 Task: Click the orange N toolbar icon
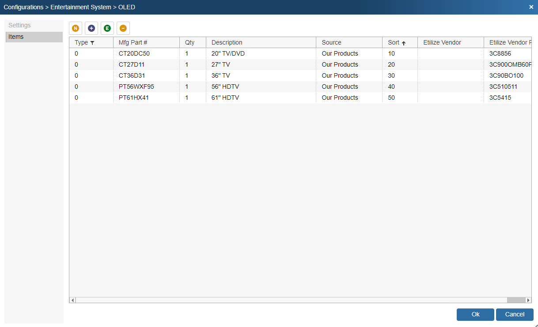(76, 28)
